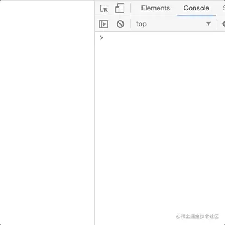
Task: Select the Console tab
Action: click(x=197, y=8)
